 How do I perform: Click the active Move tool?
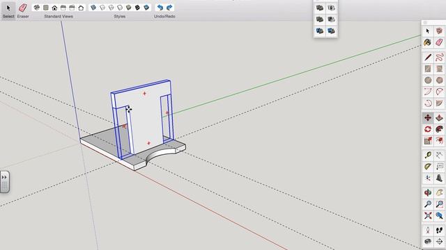click(x=428, y=118)
